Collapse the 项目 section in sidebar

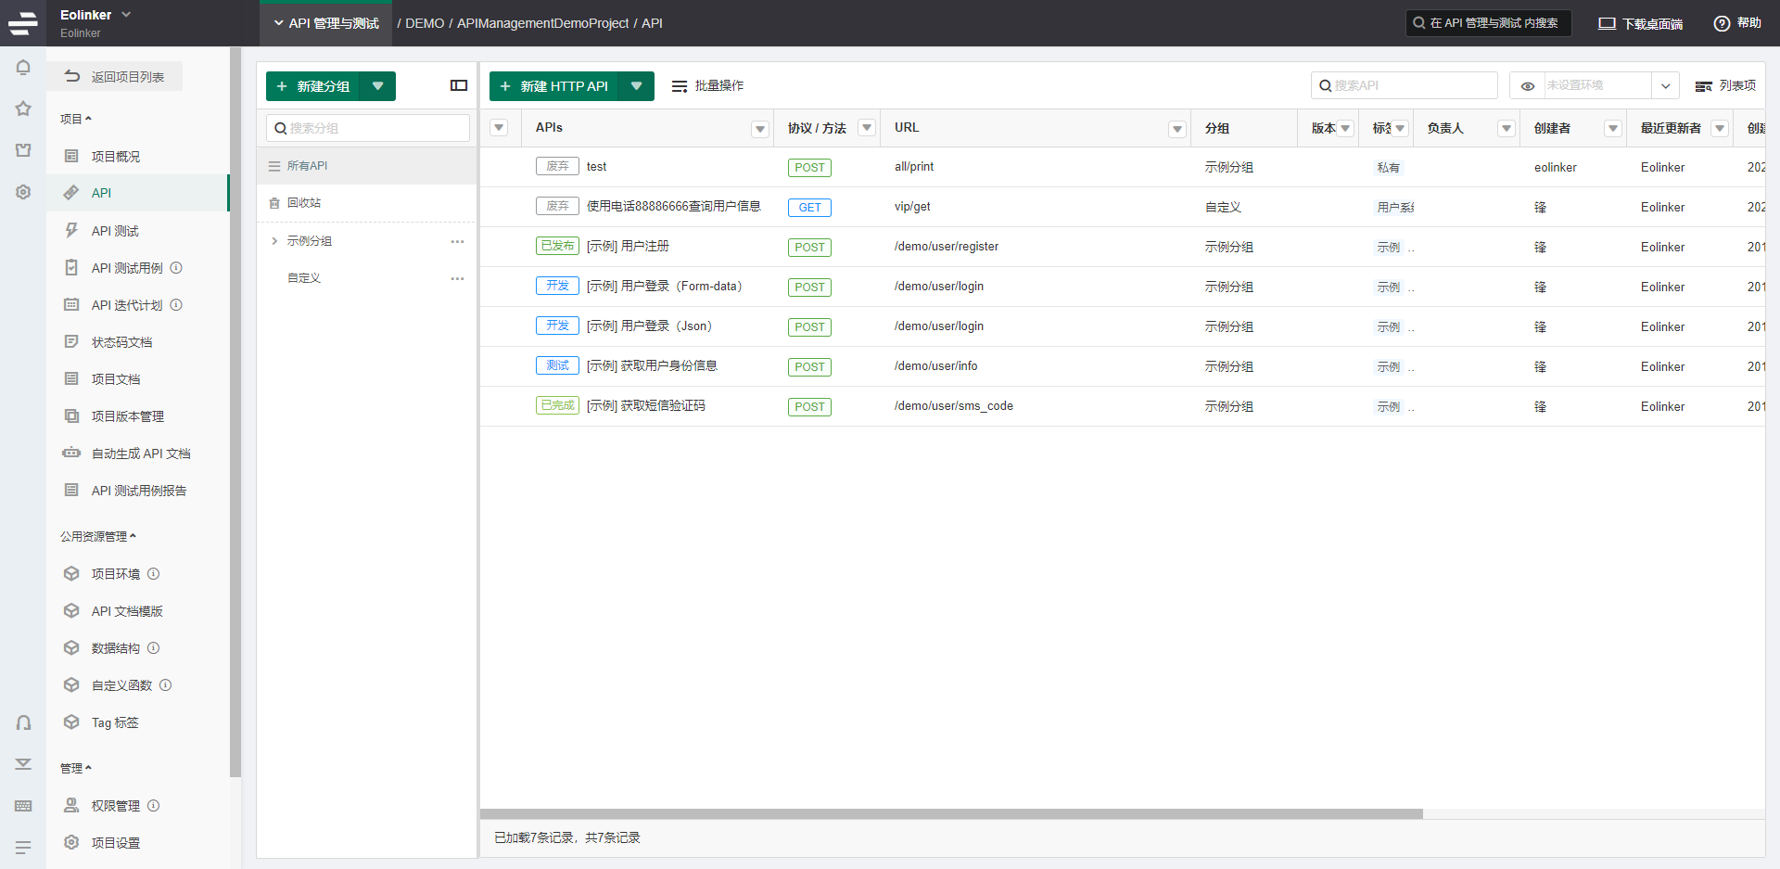tap(76, 119)
